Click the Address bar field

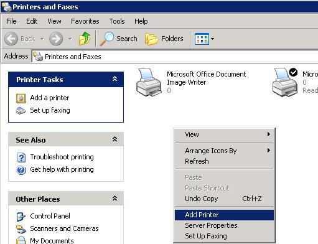[x=175, y=57]
